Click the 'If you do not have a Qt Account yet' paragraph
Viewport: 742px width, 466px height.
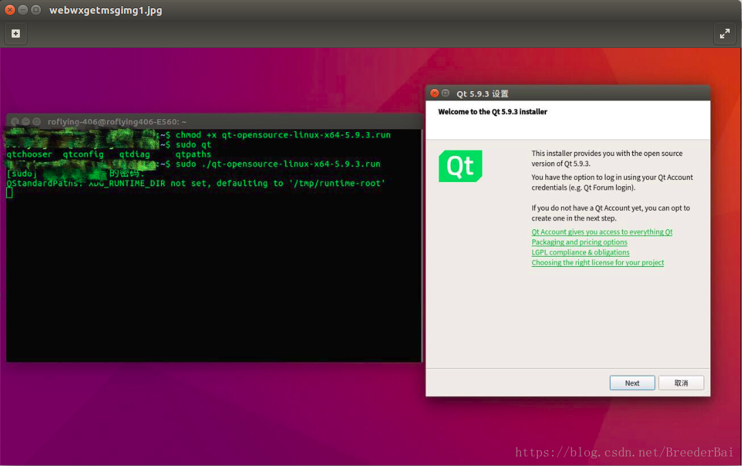(610, 213)
